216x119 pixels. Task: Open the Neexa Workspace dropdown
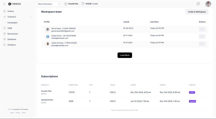(x=49, y=4)
